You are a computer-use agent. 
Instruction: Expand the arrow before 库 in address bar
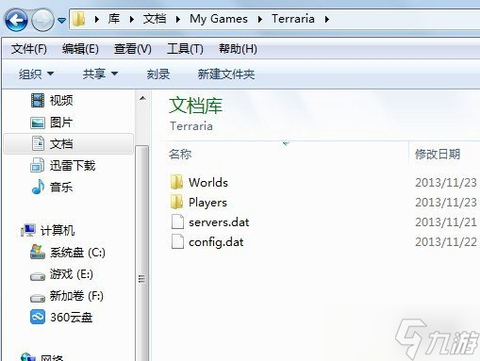(97, 20)
